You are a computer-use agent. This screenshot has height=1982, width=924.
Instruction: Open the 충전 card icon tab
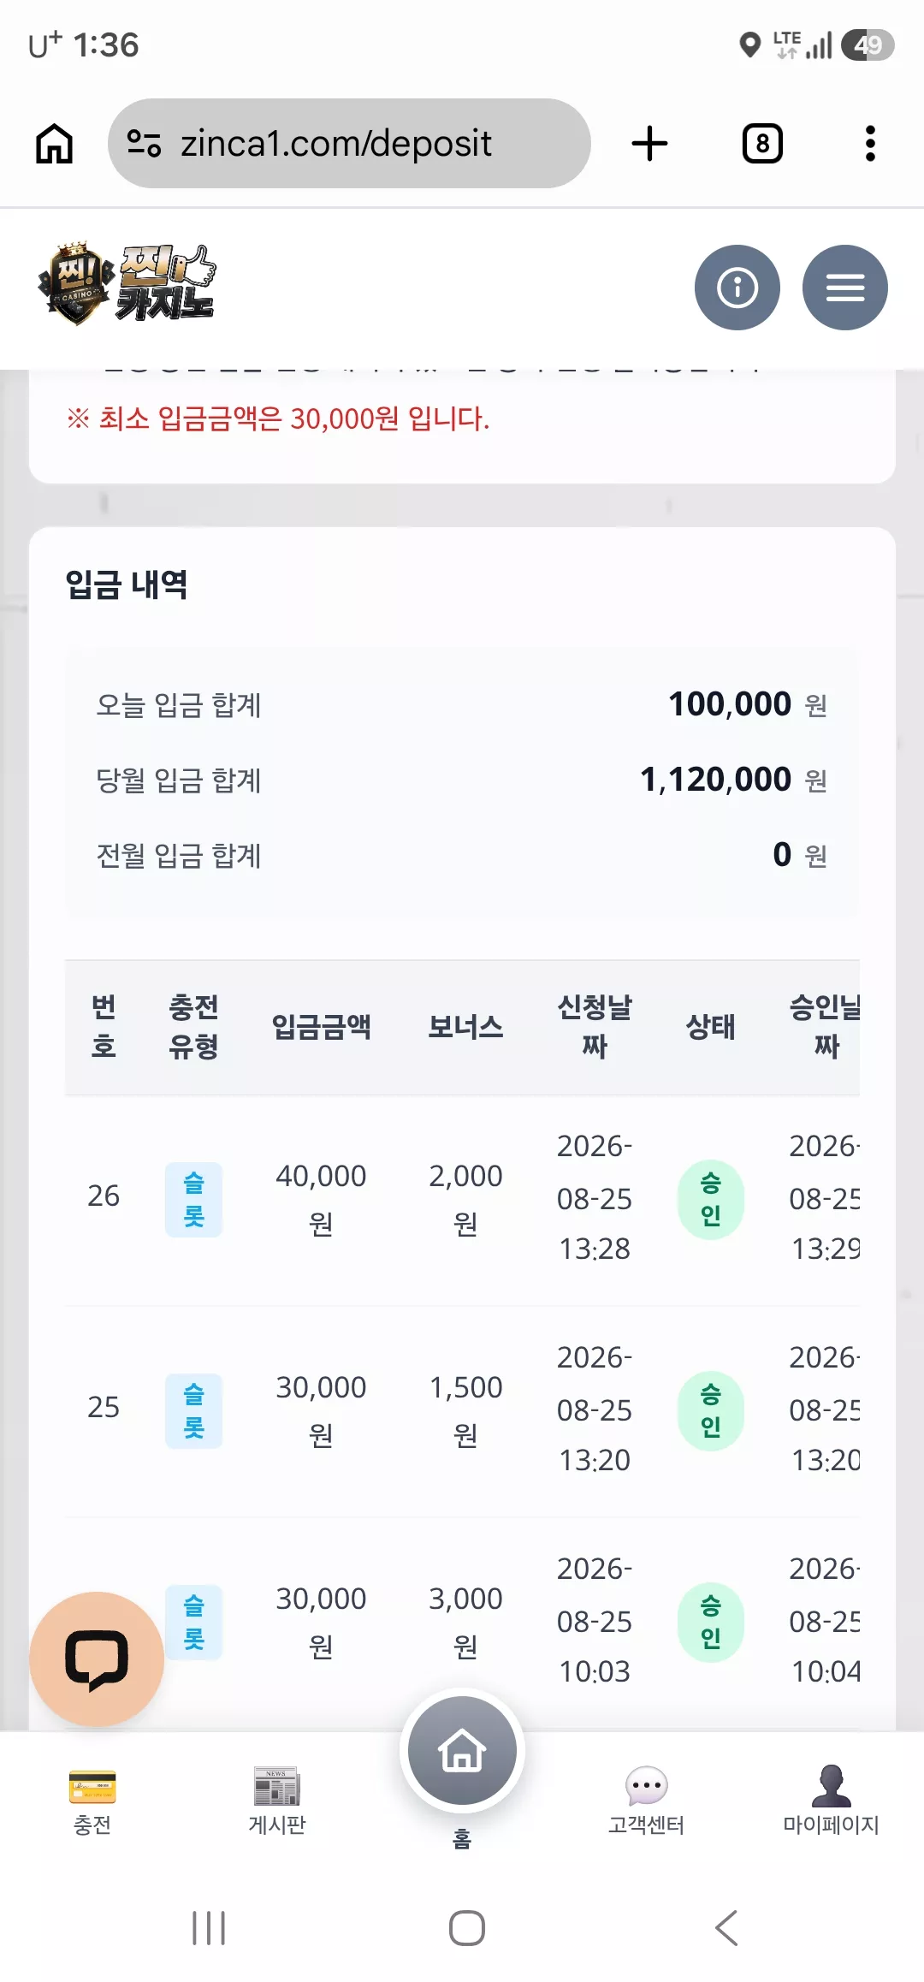coord(92,1801)
